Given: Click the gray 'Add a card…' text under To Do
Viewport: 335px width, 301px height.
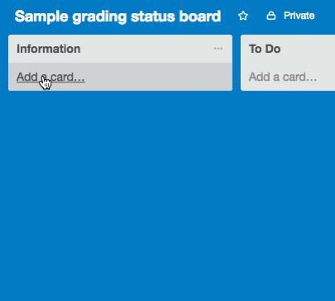Looking at the screenshot, I should click(x=283, y=77).
